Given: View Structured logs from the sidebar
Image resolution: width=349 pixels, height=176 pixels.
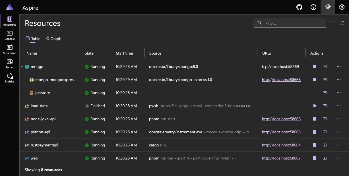Looking at the screenshot, I should [x=9, y=49].
